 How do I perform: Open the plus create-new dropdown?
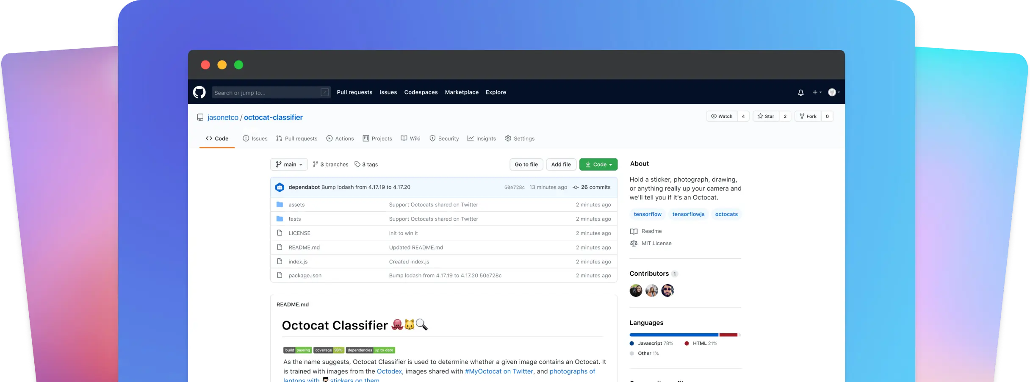click(816, 92)
